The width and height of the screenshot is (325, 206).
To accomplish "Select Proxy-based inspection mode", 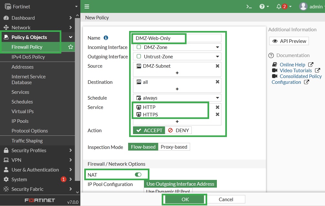I will click(174, 147).
